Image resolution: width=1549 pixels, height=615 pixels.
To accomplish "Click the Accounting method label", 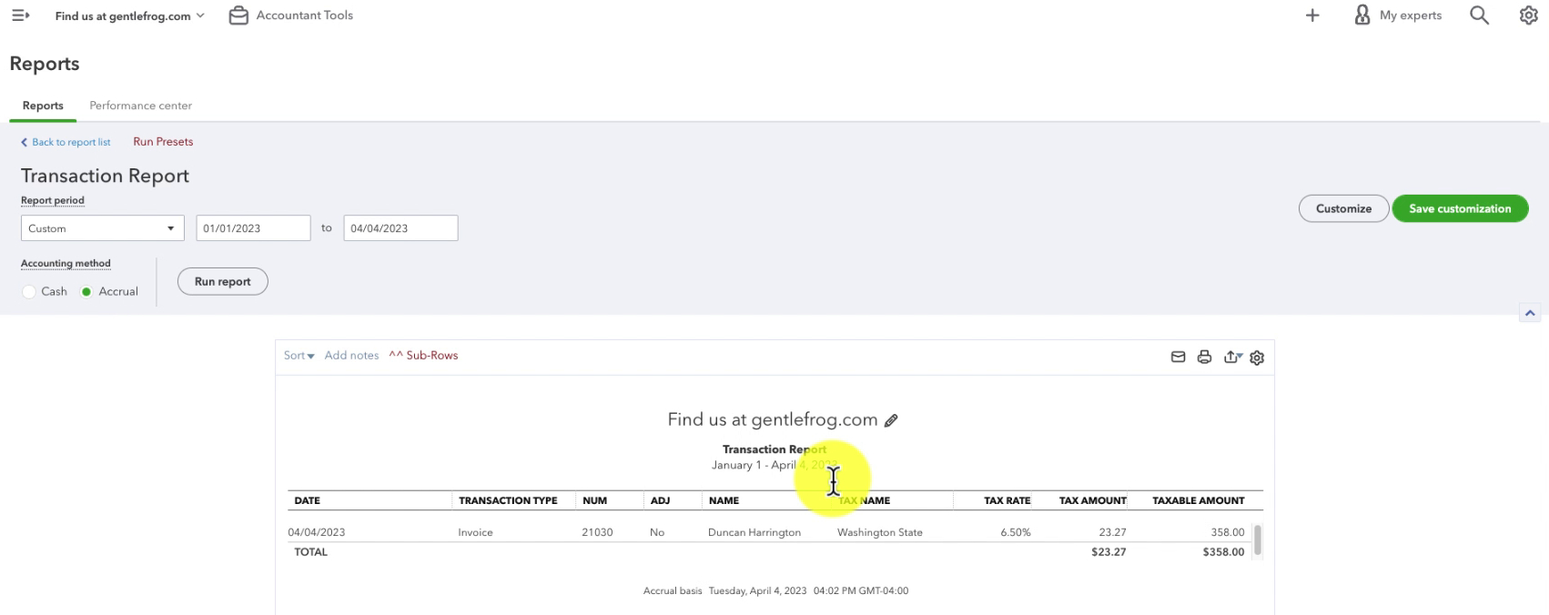I will point(66,263).
